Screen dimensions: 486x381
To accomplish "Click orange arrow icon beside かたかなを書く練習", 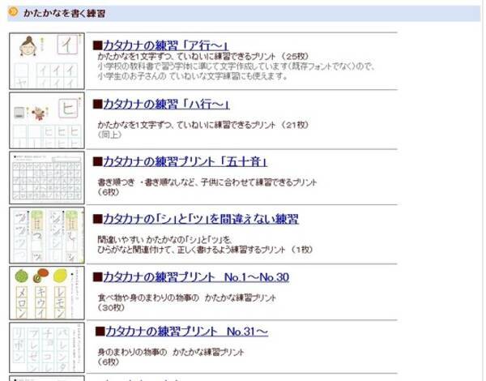I will pyautogui.click(x=13, y=12).
